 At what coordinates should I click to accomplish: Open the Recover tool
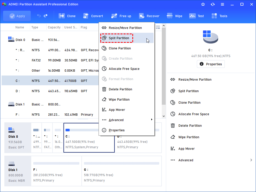click(x=149, y=16)
